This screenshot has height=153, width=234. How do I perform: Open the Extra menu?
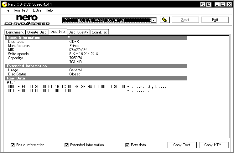pyautogui.click(x=37, y=10)
